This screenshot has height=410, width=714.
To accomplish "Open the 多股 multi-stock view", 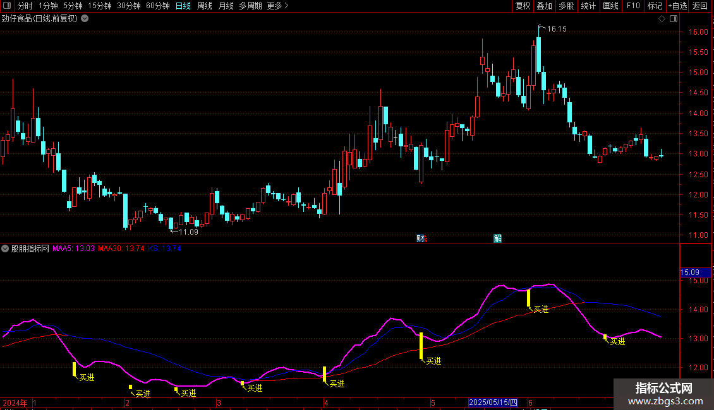I will pyautogui.click(x=567, y=6).
